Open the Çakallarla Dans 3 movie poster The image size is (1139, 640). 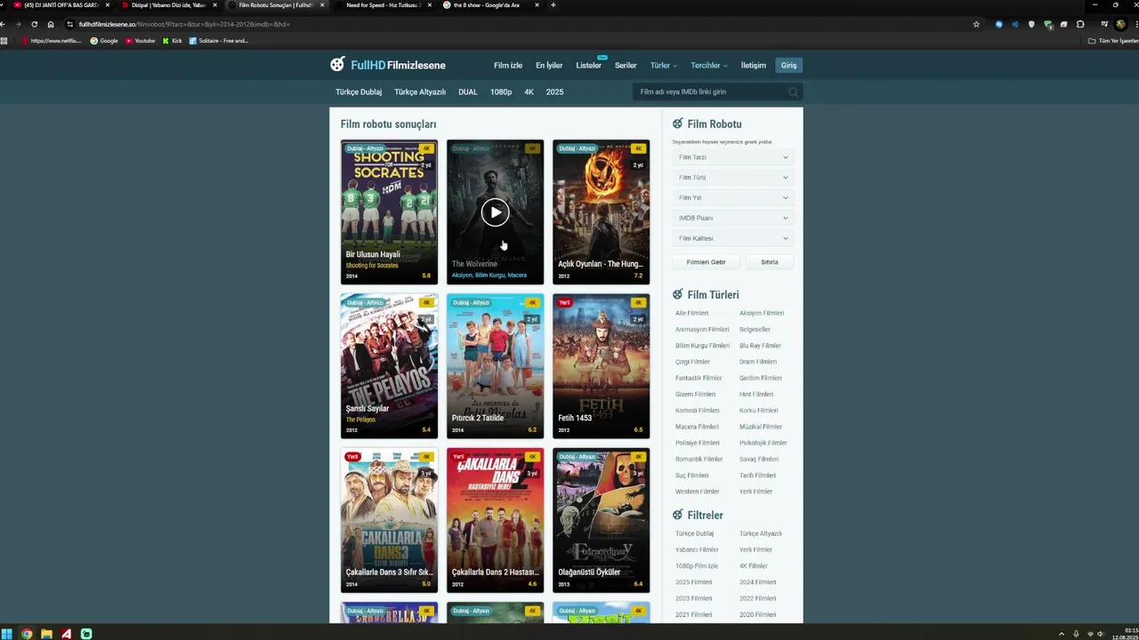(x=389, y=521)
